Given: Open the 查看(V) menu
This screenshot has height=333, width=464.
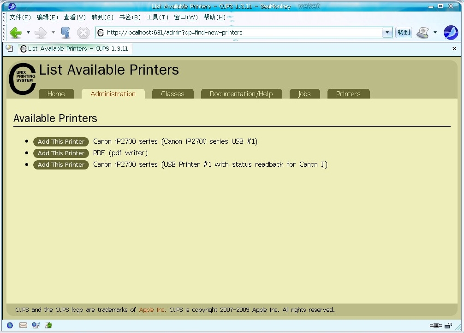Looking at the screenshot, I should coord(75,18).
